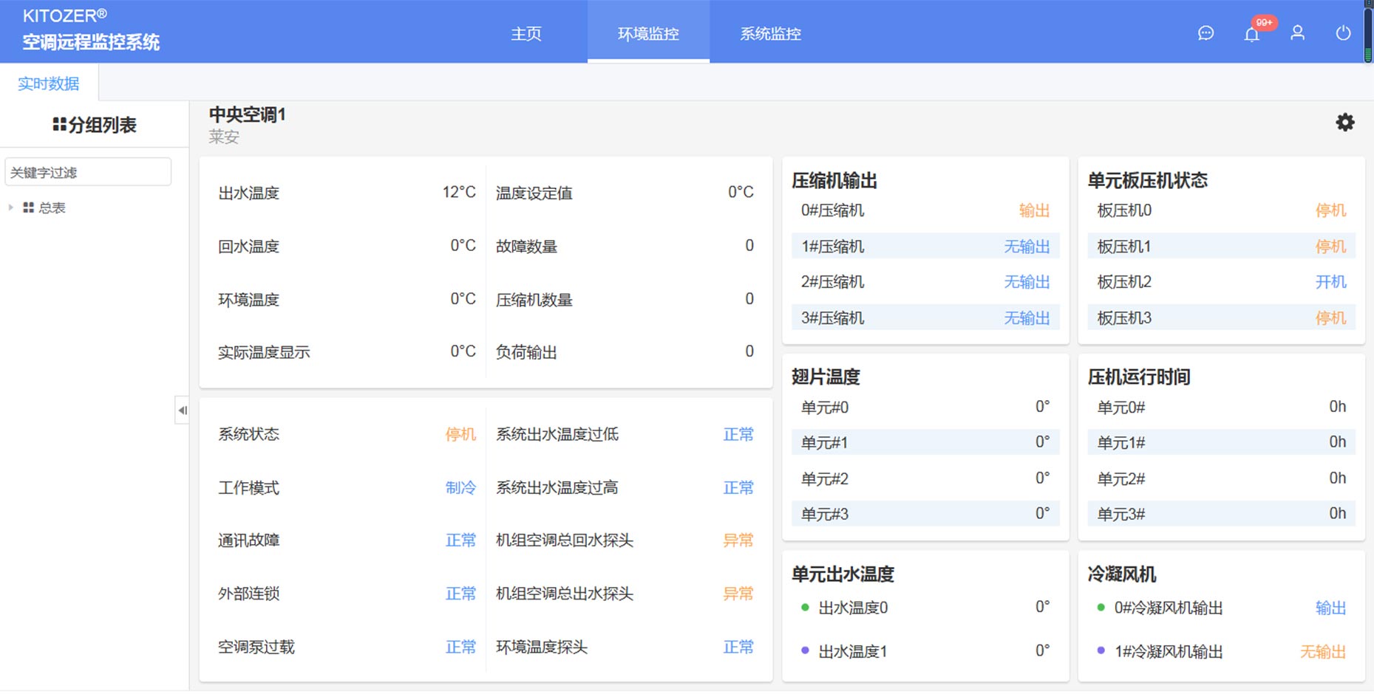Image resolution: width=1374 pixels, height=694 pixels.
Task: Click the 单元板压机状态 panel heading
Action: click(1147, 181)
